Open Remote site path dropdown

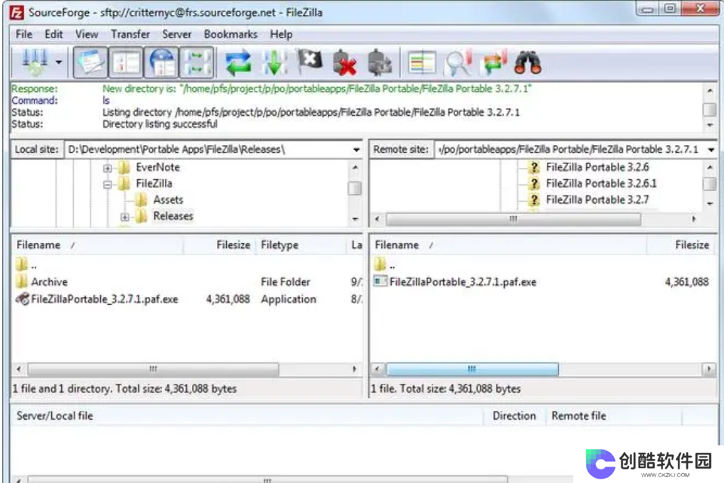711,150
